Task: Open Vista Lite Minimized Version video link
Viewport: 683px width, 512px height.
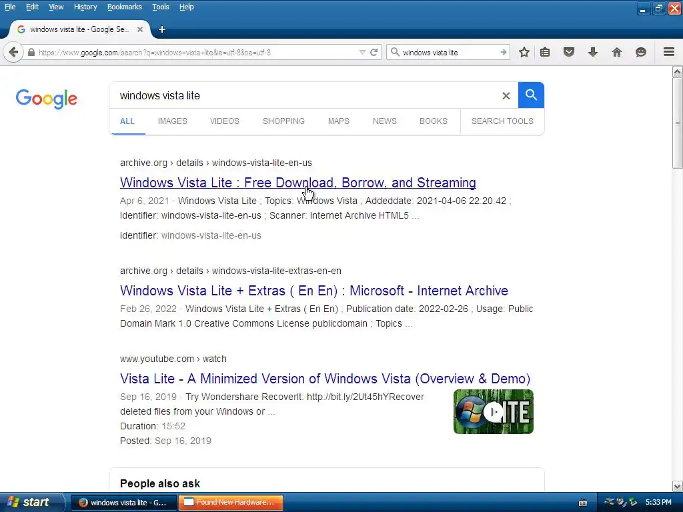Action: coord(325,379)
